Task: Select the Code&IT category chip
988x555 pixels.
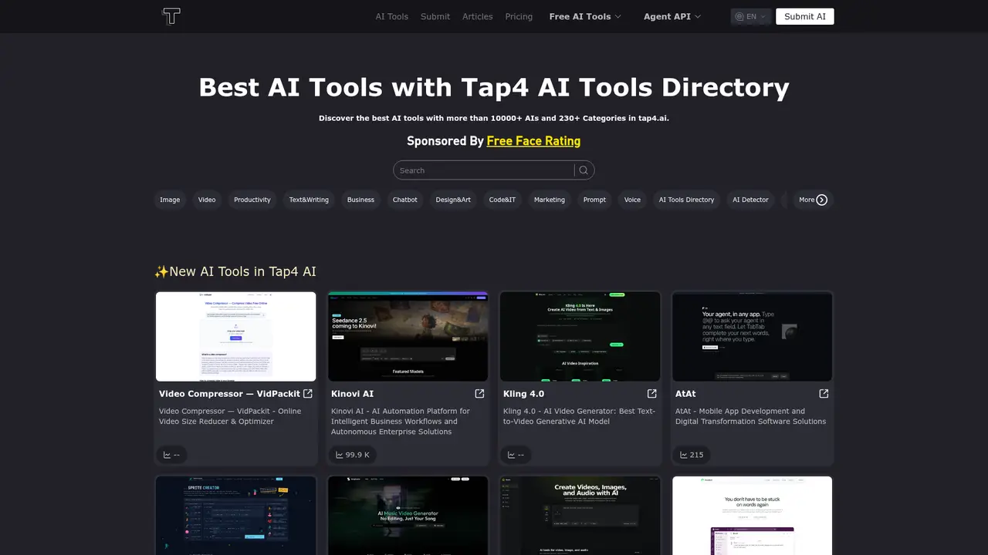Action: click(x=502, y=200)
